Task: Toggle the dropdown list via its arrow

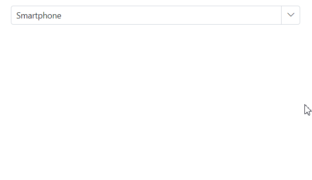Action: 291,15
